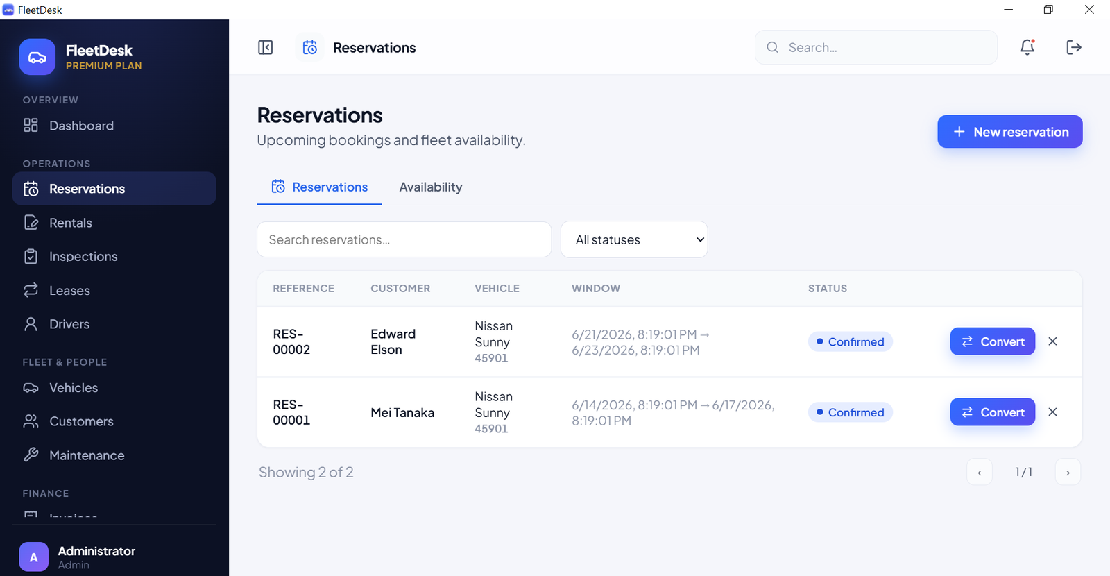
Task: Click the REFERENCE column header
Action: [303, 288]
